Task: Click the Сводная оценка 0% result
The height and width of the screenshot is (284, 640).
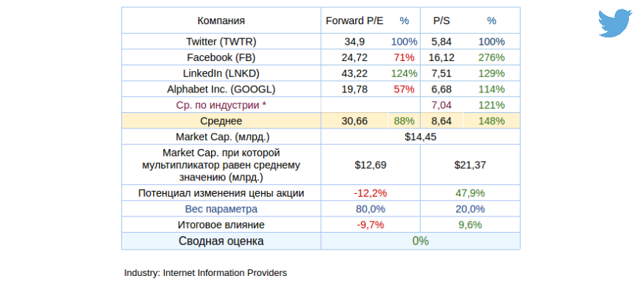Action: click(420, 241)
